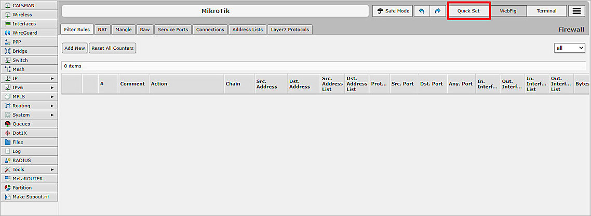This screenshot has width=591, height=216.
Task: Click the Interfaces sidebar icon
Action: coord(8,24)
